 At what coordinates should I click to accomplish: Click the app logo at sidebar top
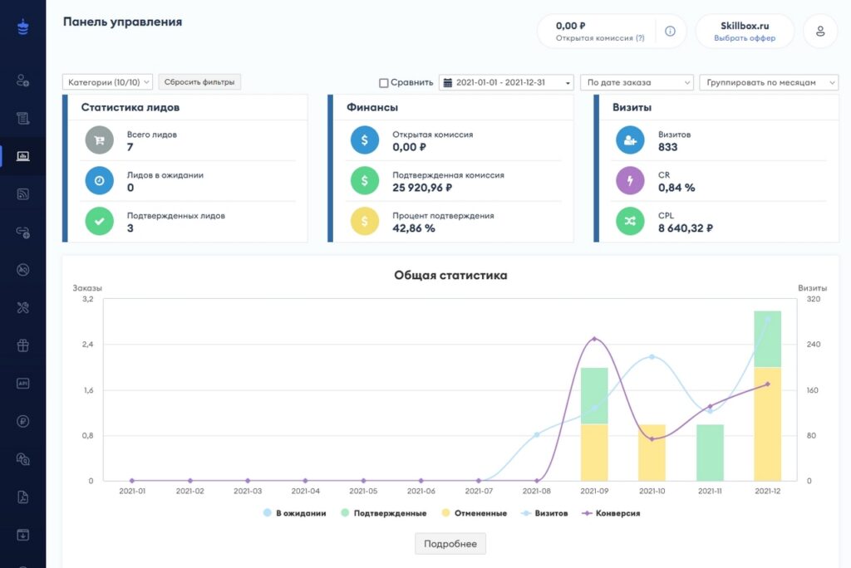click(x=23, y=27)
